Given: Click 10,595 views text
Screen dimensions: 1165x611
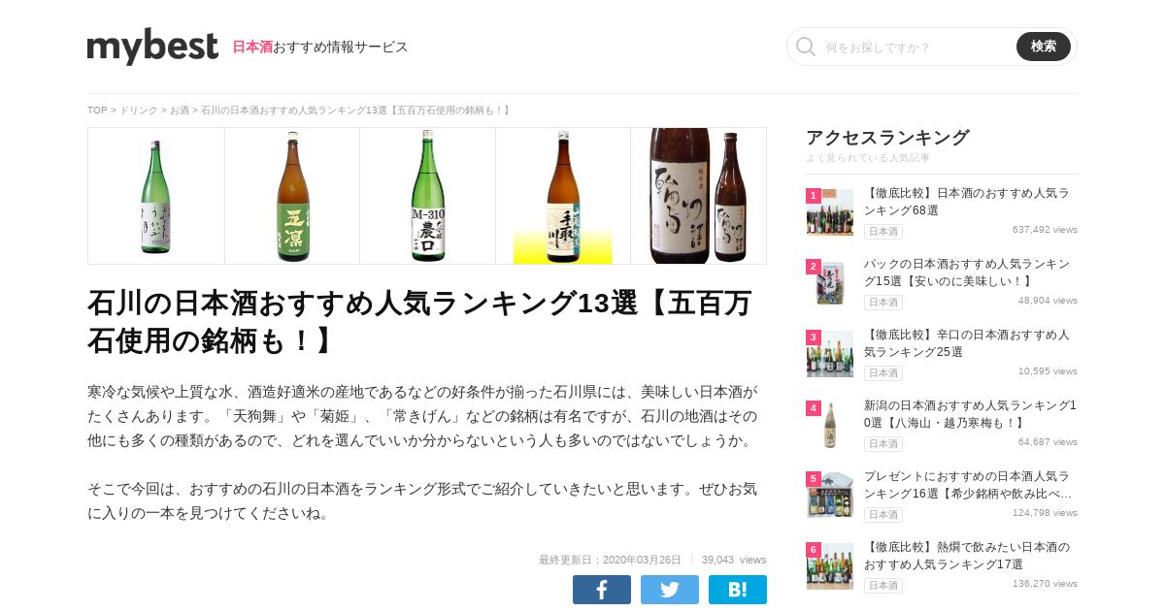Looking at the screenshot, I should (x=1048, y=371).
